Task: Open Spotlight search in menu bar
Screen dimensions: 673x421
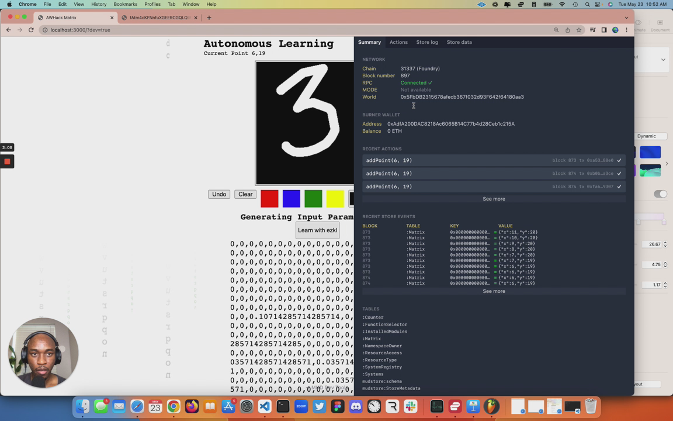Action: coord(587,4)
